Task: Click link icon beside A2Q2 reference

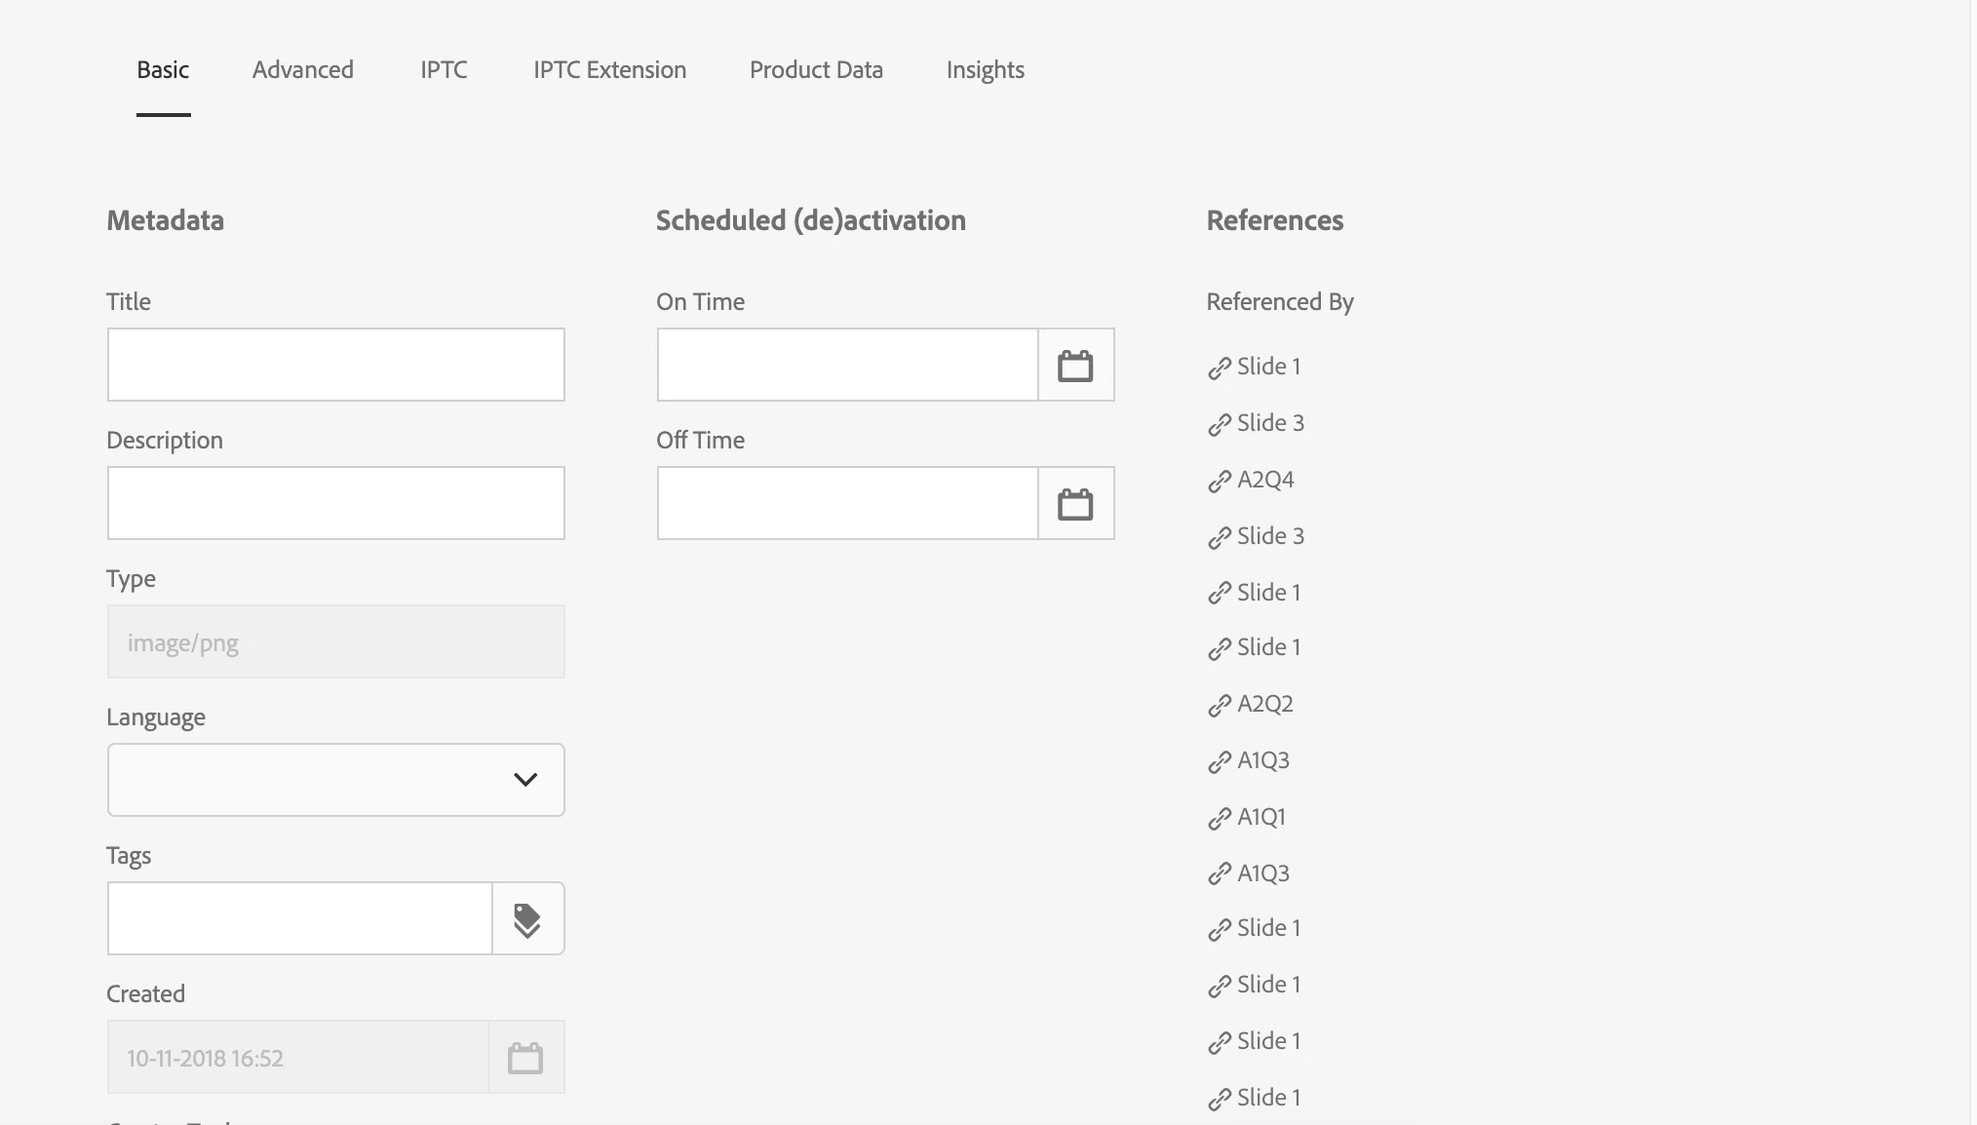Action: point(1220,705)
